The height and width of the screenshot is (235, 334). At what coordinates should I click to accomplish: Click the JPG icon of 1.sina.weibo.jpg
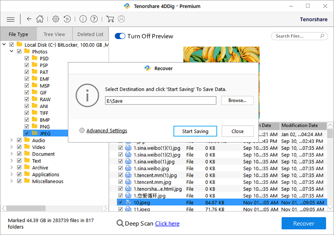tap(128, 168)
